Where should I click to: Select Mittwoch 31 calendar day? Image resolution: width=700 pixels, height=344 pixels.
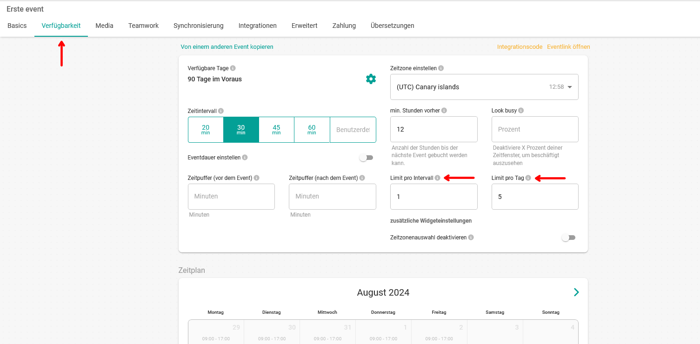[327, 332]
